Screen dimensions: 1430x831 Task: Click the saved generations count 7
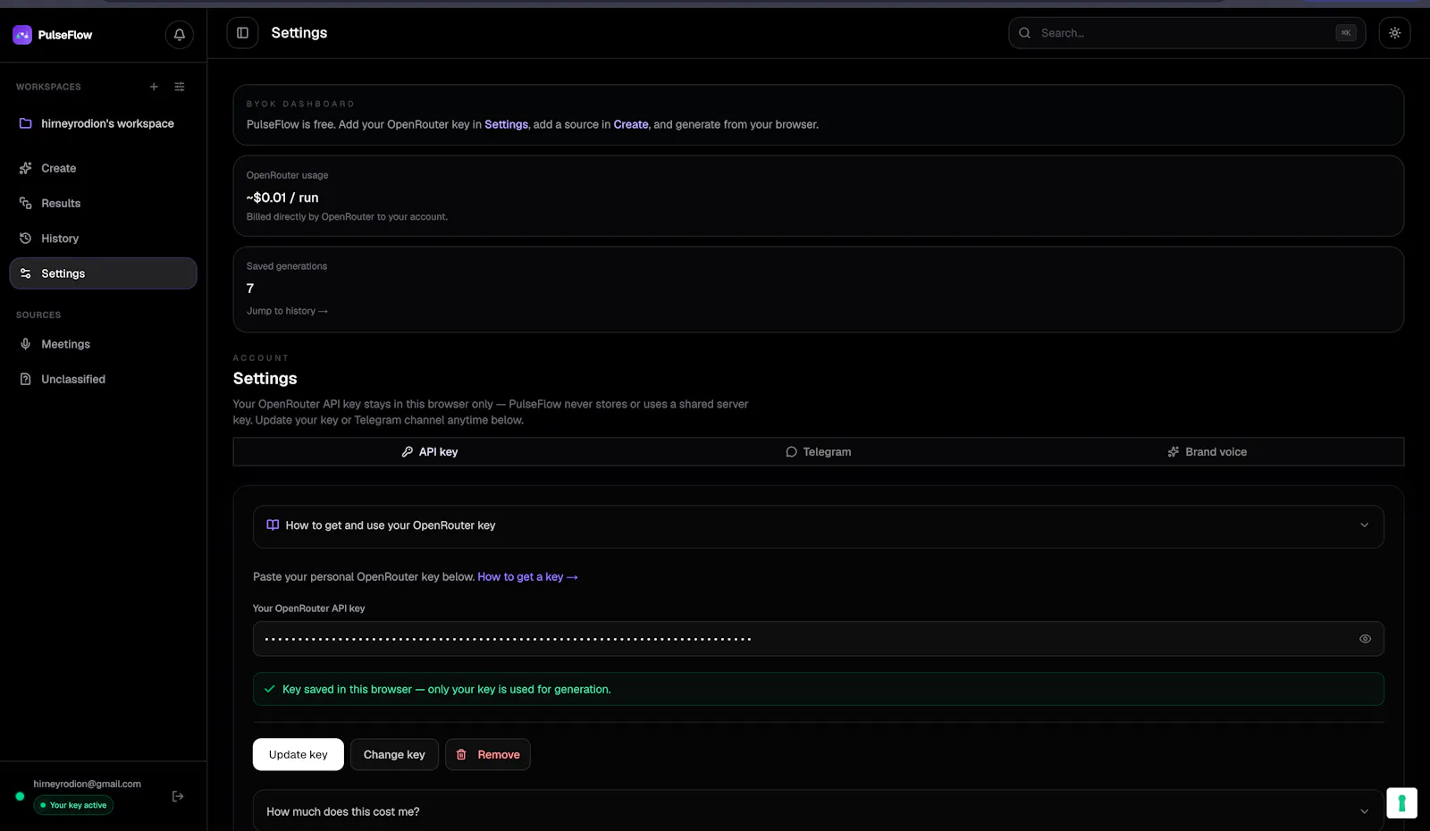(x=250, y=289)
